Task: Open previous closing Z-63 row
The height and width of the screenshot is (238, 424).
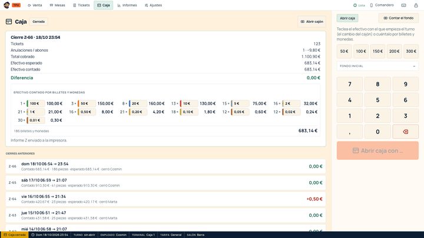Action: (165, 215)
